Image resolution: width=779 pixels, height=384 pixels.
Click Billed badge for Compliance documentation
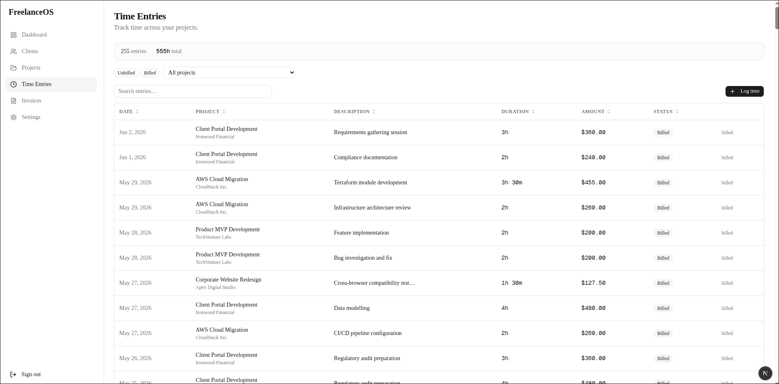[663, 158]
